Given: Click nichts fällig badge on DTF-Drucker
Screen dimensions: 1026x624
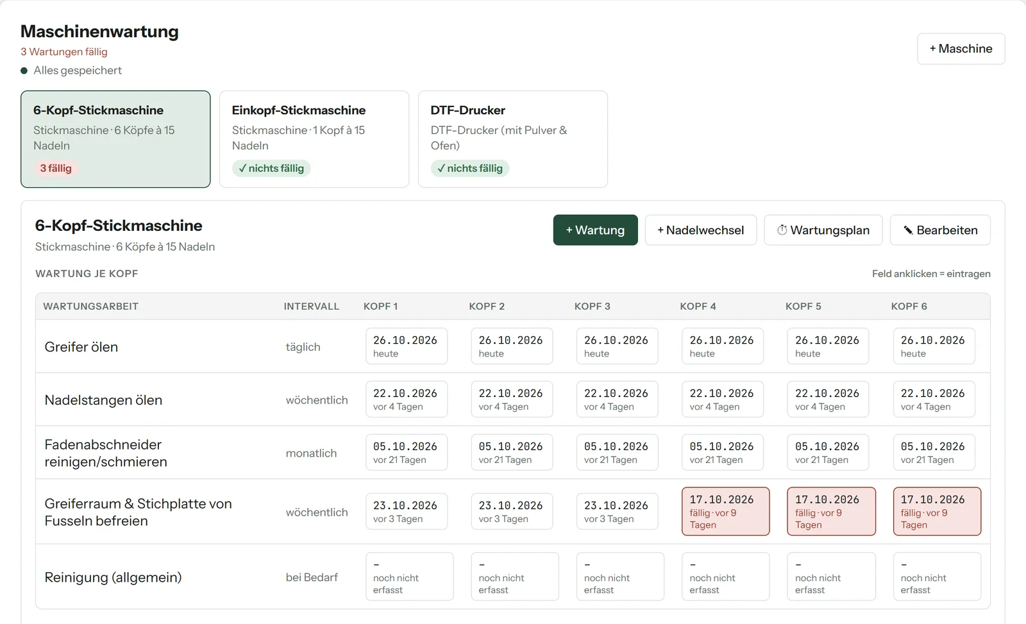Looking at the screenshot, I should tap(470, 168).
